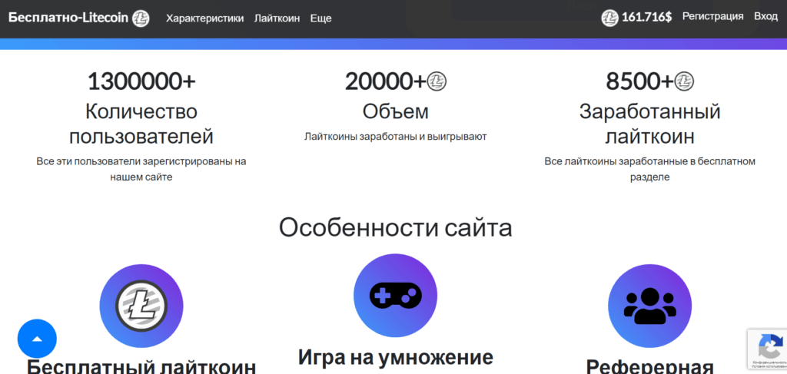Click the Litecoin price icon in the header
Image resolution: width=787 pixels, height=374 pixels.
coord(609,18)
